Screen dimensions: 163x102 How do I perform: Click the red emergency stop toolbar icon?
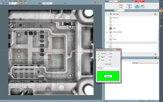pyautogui.click(x=95, y=2)
